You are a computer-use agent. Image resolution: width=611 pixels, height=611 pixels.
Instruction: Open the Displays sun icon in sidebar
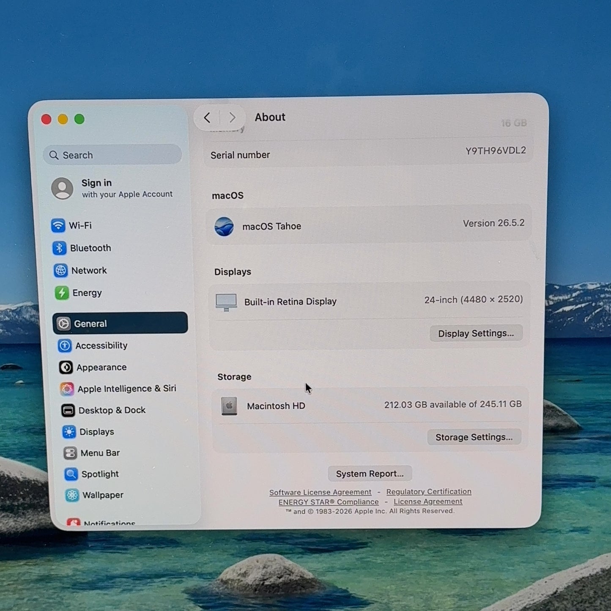pyautogui.click(x=69, y=432)
